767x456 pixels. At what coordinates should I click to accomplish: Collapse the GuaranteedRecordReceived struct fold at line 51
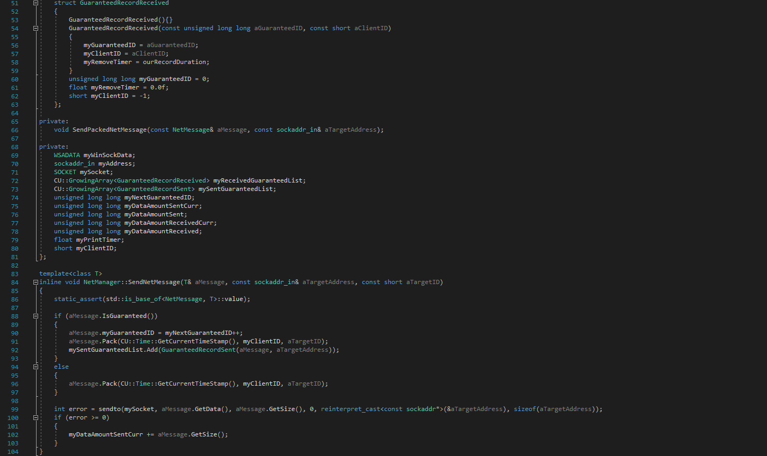[36, 3]
